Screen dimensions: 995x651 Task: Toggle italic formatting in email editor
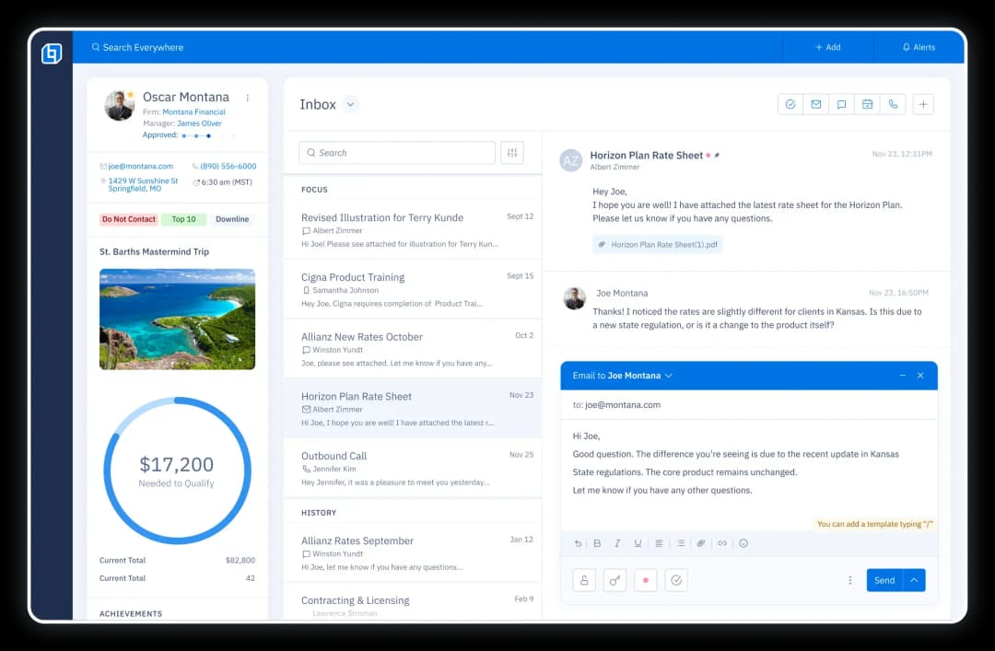[x=617, y=543]
